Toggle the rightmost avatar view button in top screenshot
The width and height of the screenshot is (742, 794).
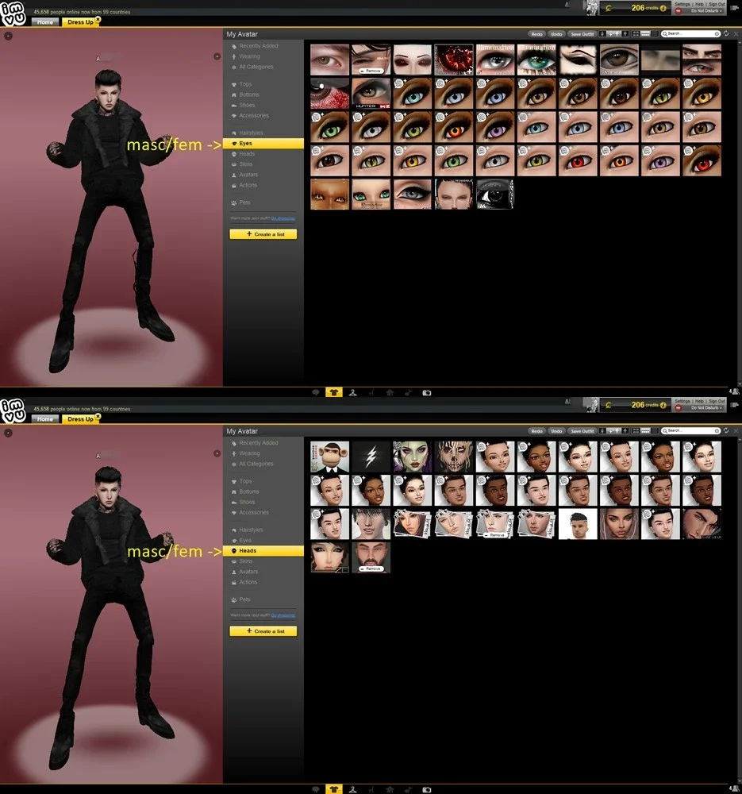[x=625, y=34]
